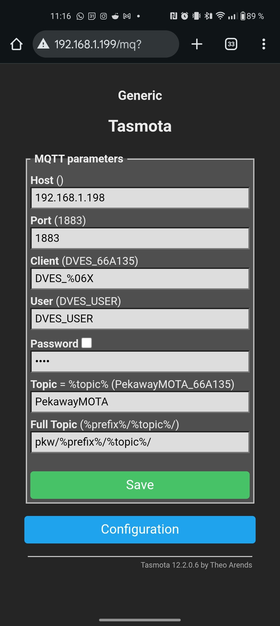280x626 pixels.
Task: Click the Save button
Action: click(x=140, y=485)
